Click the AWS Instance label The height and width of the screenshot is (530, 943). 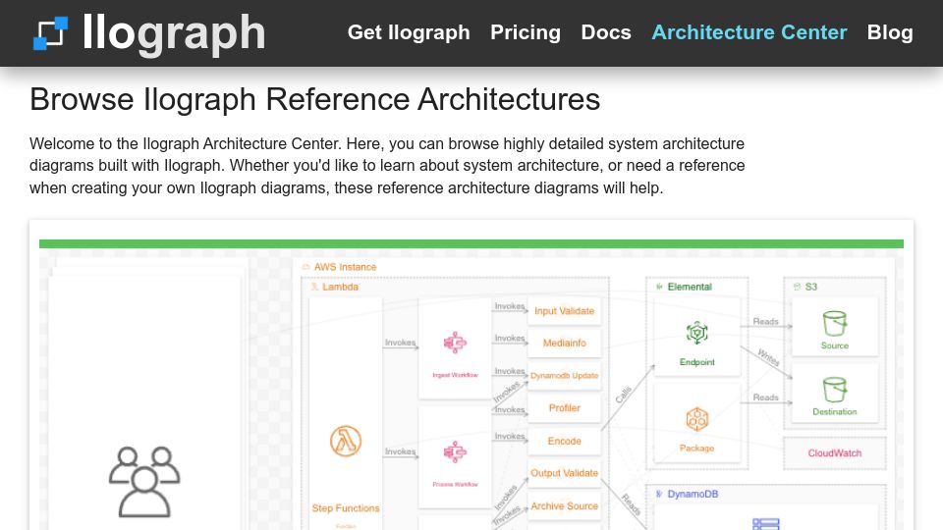pos(345,267)
